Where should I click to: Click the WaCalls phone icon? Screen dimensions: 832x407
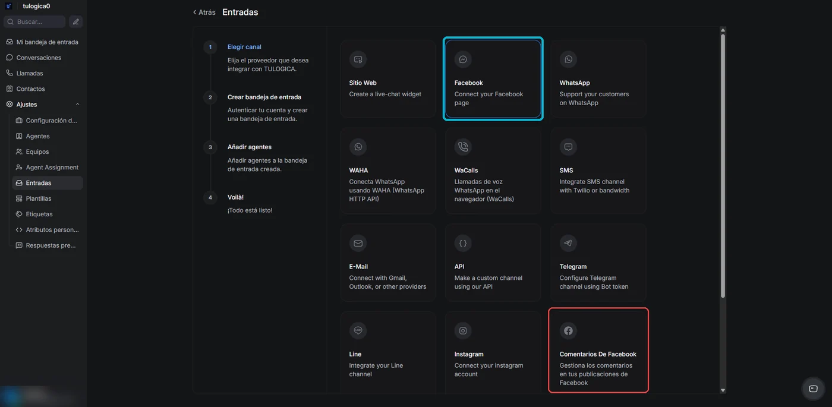tap(463, 147)
